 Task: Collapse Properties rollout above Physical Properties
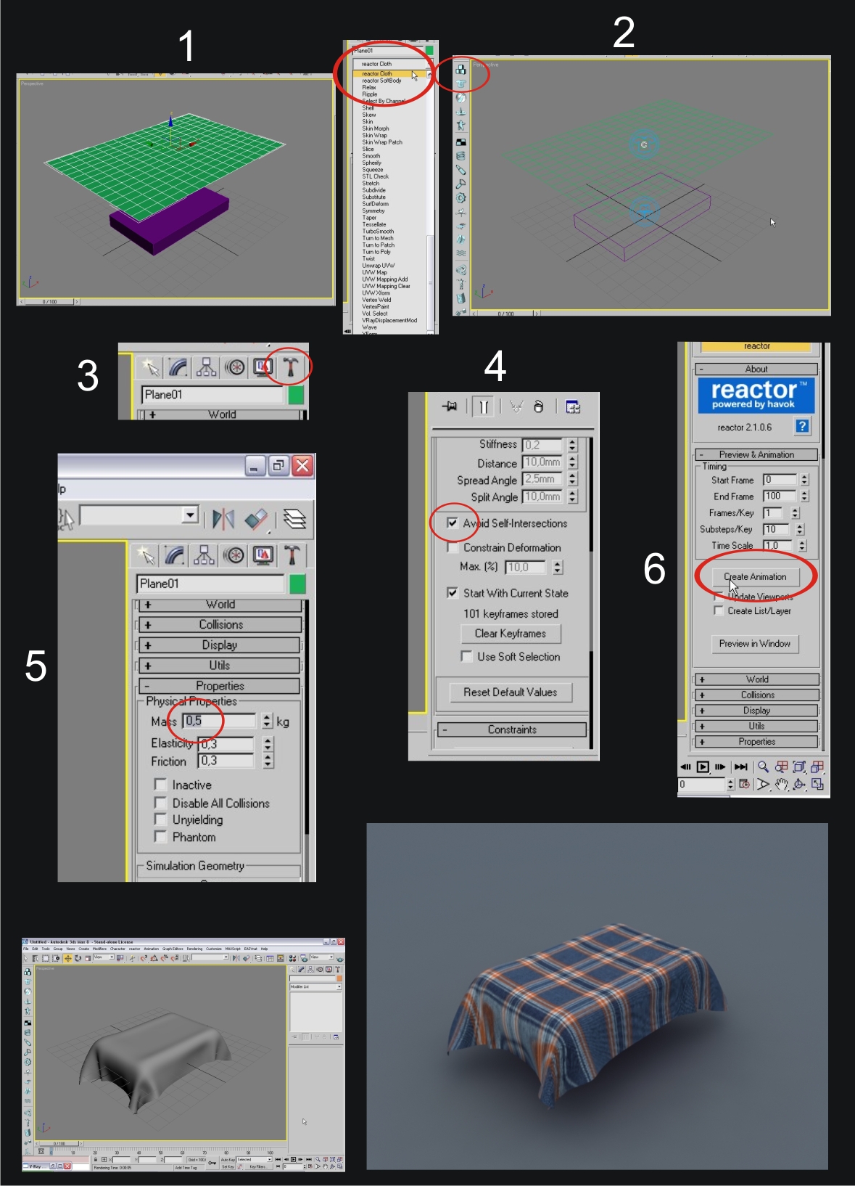tap(220, 685)
